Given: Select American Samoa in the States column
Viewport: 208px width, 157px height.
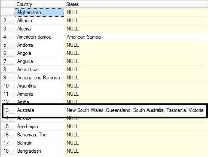Looking at the screenshot, I should [x=135, y=37].
